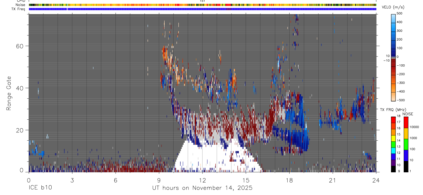Click the 'UT hours on November 14, 2025' axis title
Screen dimensions: 423x195
(x=202, y=188)
